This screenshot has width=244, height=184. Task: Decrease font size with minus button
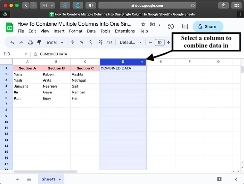(150, 43)
